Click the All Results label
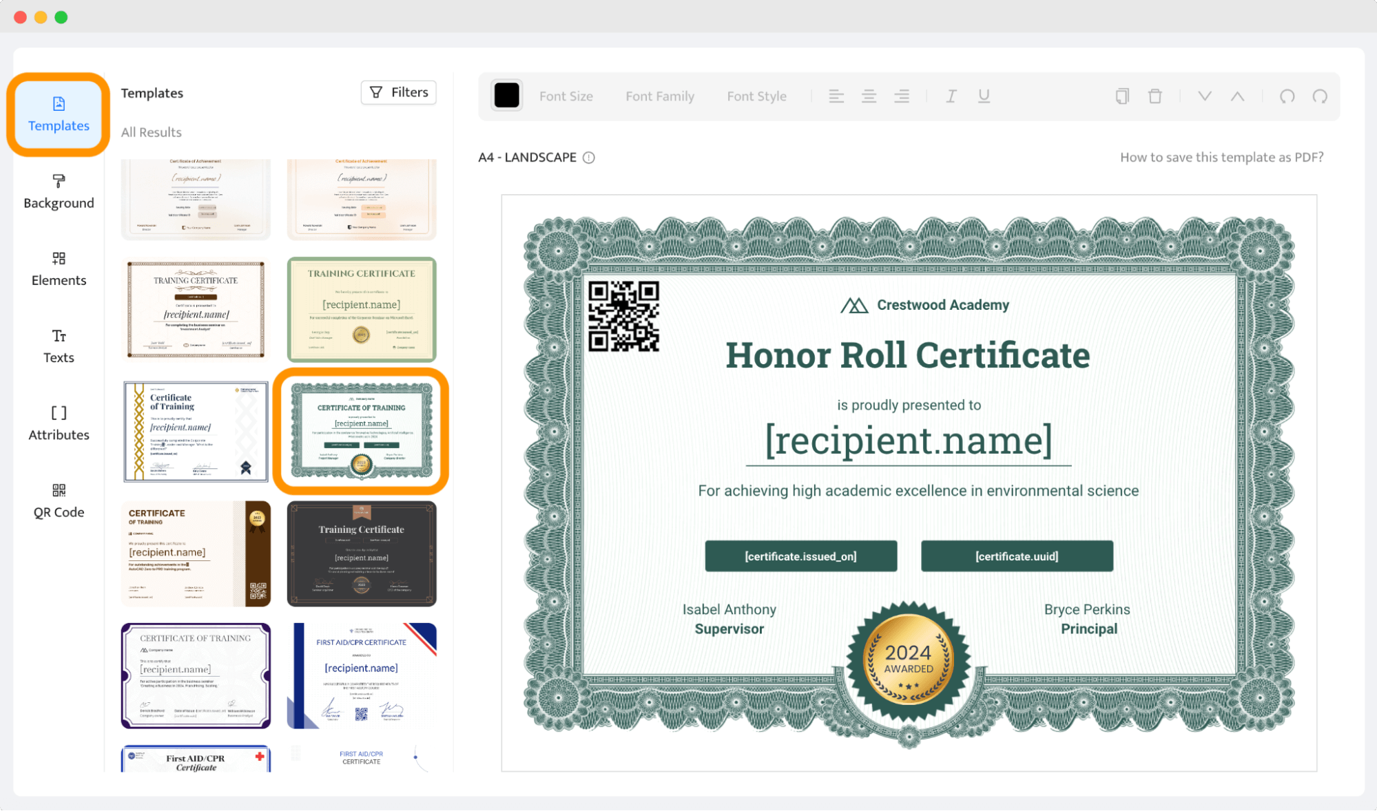The width and height of the screenshot is (1377, 811). (x=152, y=132)
